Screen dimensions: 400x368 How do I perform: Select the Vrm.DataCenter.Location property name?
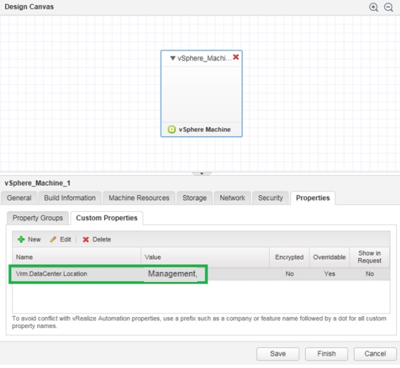(51, 274)
